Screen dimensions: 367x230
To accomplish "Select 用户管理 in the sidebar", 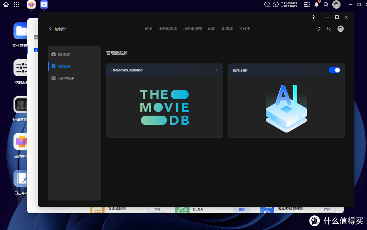I will [x=66, y=78].
